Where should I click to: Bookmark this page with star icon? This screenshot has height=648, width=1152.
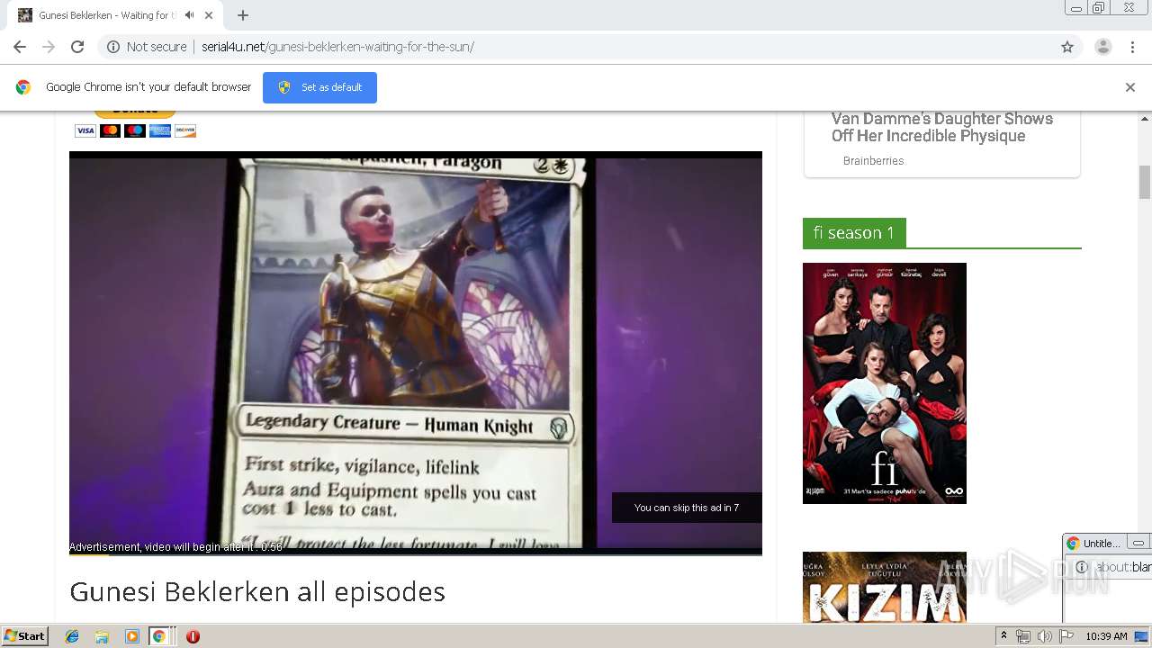pyautogui.click(x=1067, y=47)
